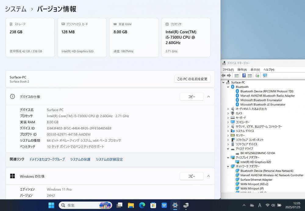The width and height of the screenshot is (305, 211).
Task: Open システムの保護 link
Action: 80,159
